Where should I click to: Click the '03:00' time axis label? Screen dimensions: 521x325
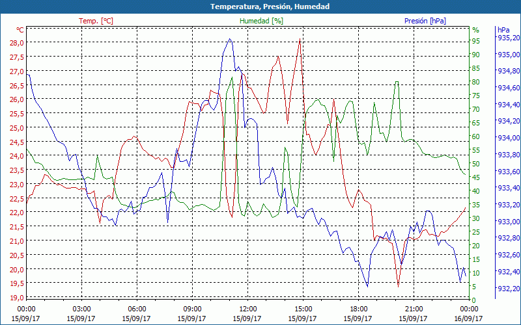coord(81,309)
